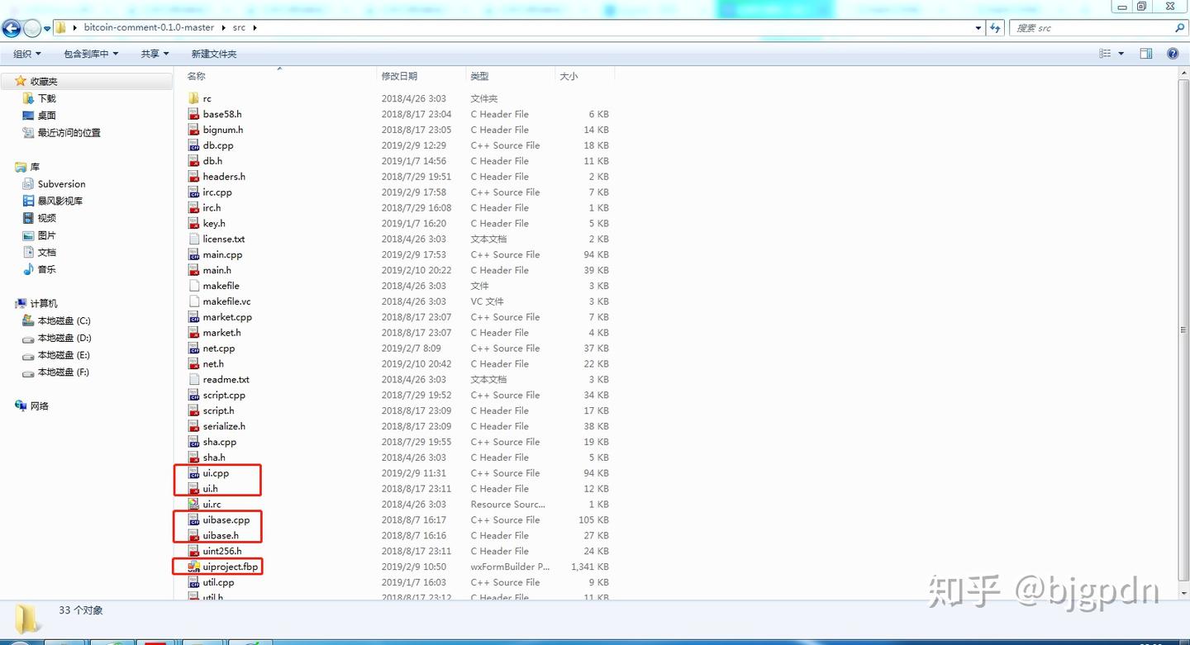Select the file named headers.h
The width and height of the screenshot is (1190, 645).
point(224,177)
